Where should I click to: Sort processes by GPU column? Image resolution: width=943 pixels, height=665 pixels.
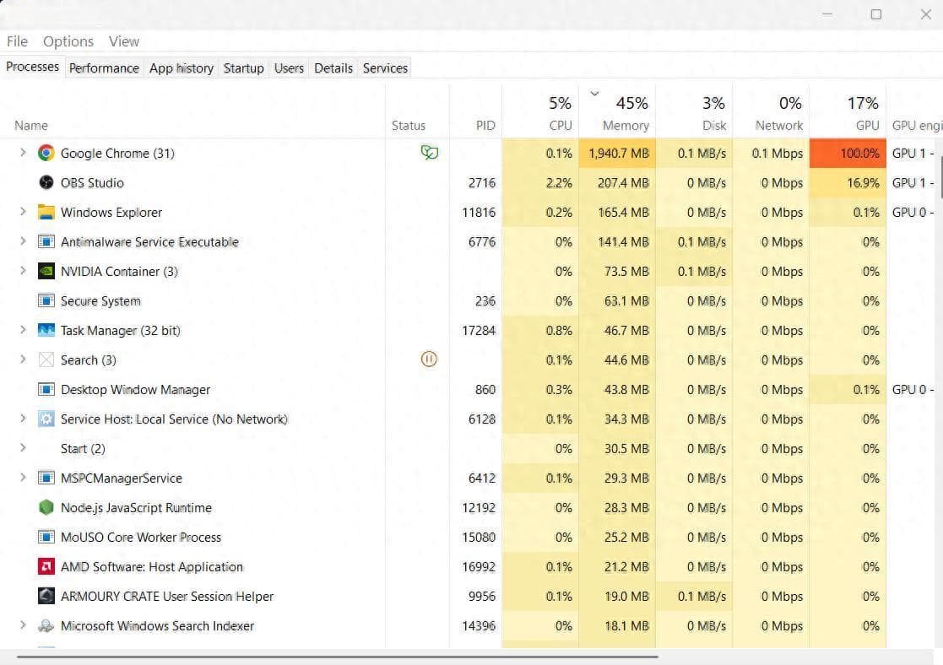[x=848, y=113]
